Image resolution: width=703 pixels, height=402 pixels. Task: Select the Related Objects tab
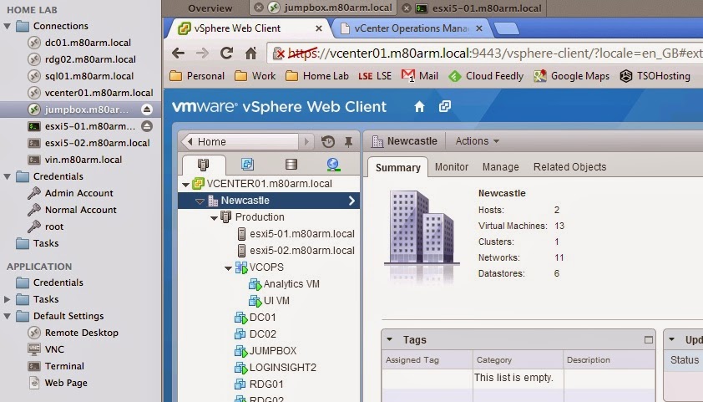(x=569, y=167)
